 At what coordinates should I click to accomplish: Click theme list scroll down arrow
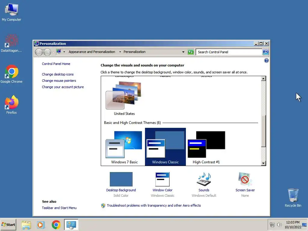tap(263, 163)
